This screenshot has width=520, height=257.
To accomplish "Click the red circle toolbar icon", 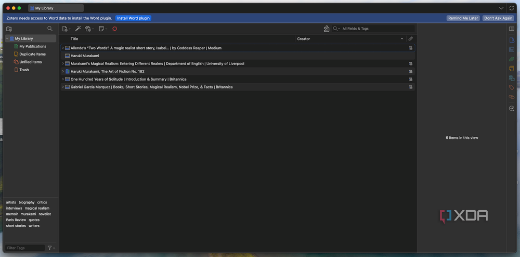I will coord(115,29).
